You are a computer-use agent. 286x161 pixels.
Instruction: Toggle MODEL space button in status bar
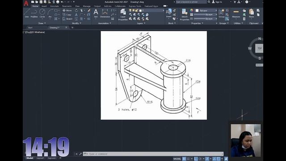tap(177, 159)
